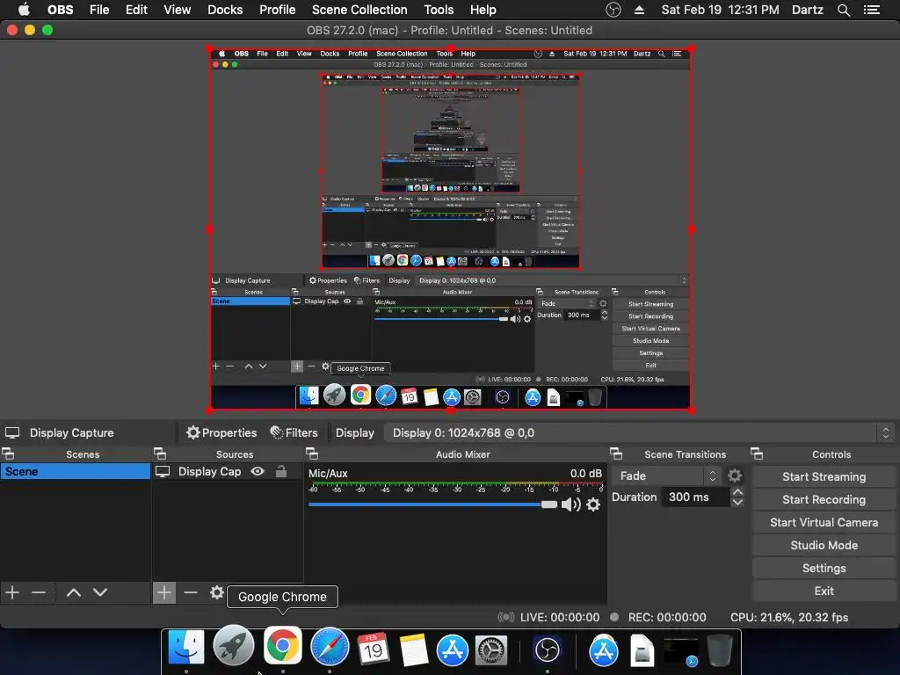Click Start Recording
The height and width of the screenshot is (675, 900).
824,499
